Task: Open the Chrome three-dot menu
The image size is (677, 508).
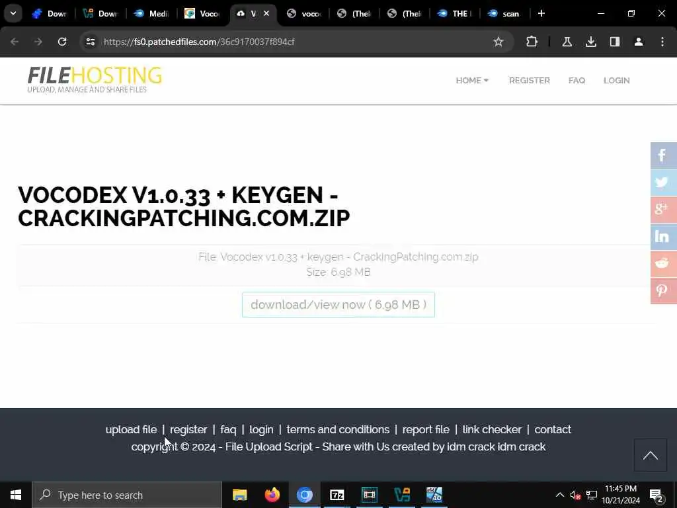Action: click(662, 42)
